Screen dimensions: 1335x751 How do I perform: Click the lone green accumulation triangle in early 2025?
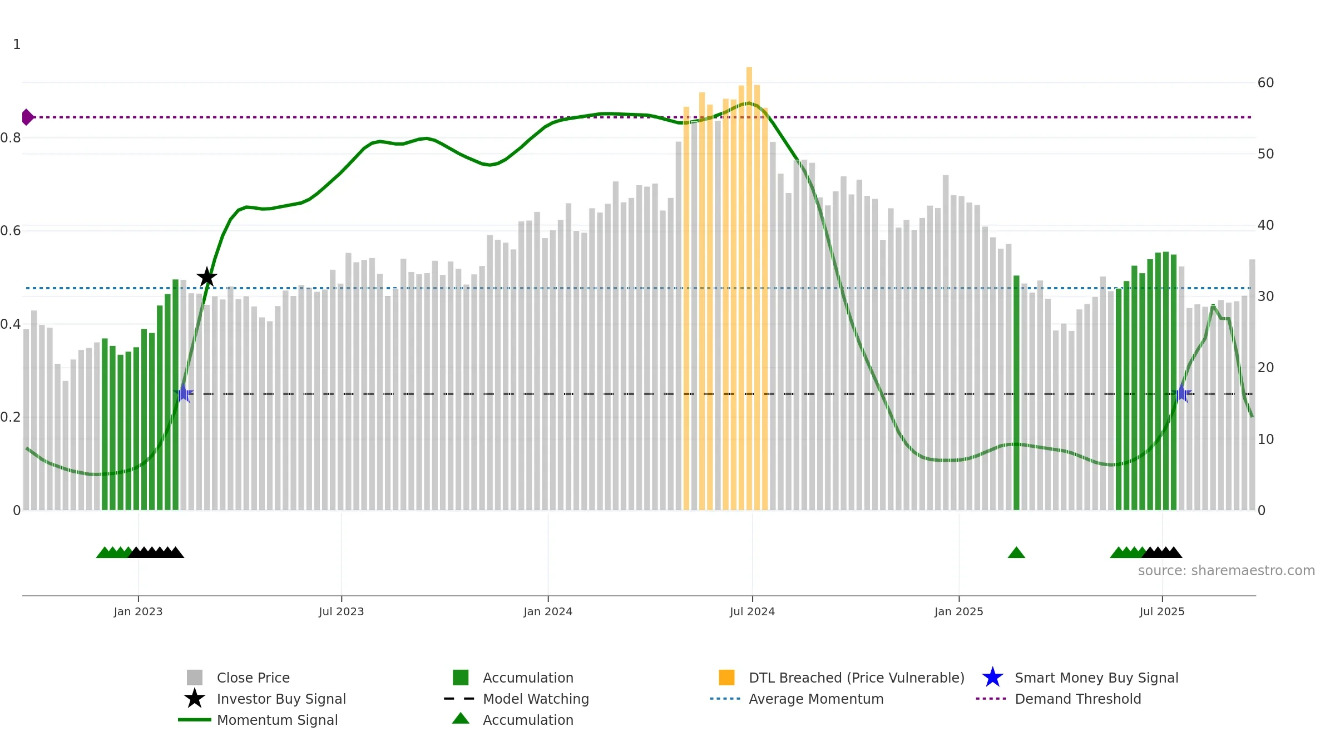tap(1016, 552)
